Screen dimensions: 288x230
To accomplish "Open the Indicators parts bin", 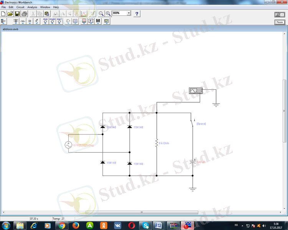I will pyautogui.click(x=84, y=21).
